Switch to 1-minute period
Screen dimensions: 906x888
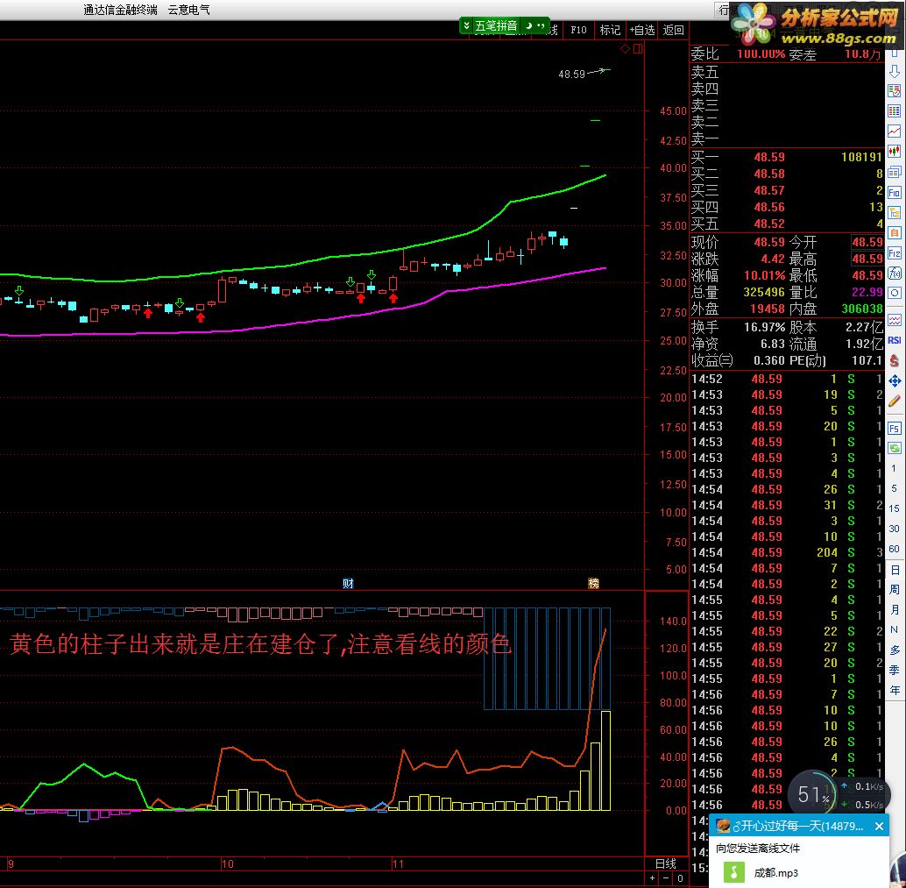pos(895,468)
